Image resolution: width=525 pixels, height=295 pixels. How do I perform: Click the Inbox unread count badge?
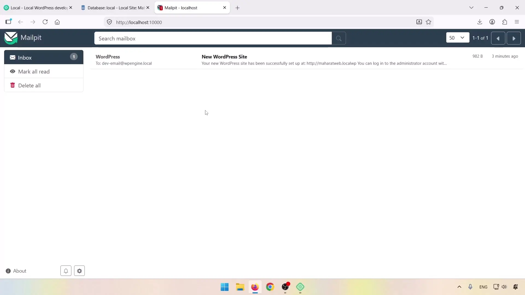pyautogui.click(x=74, y=57)
